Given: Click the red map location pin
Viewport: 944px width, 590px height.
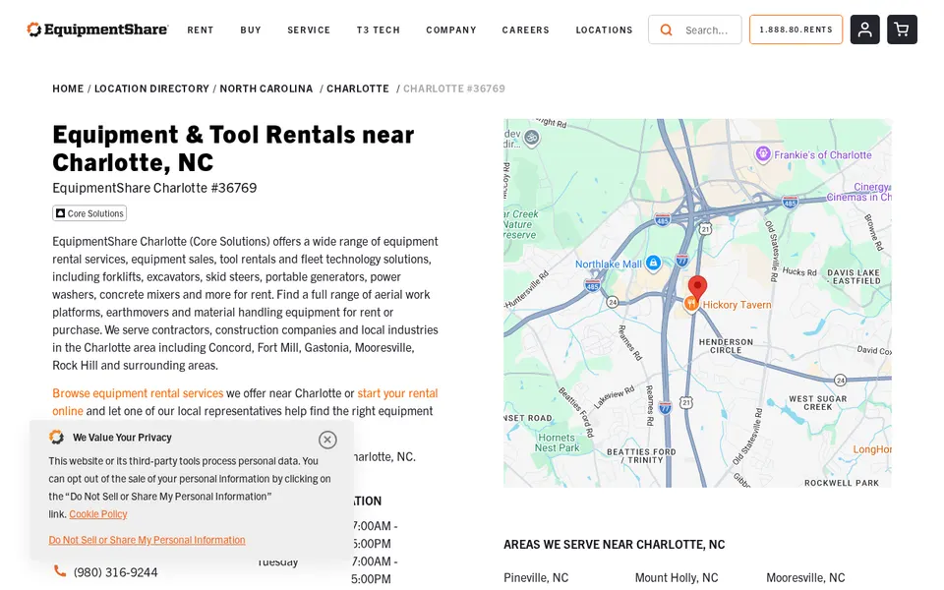Looking at the screenshot, I should (697, 287).
